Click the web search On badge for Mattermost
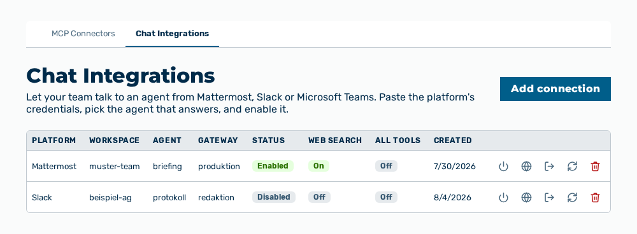637x234 pixels. tap(318, 166)
